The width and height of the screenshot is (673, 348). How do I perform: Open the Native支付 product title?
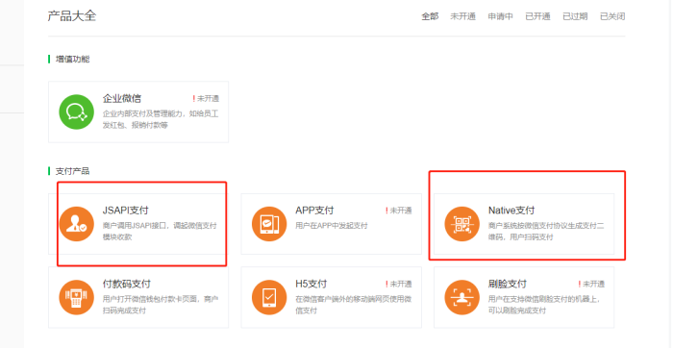point(511,211)
